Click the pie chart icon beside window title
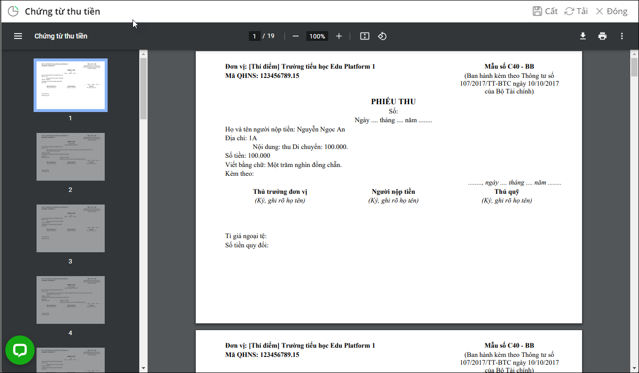 [13, 11]
